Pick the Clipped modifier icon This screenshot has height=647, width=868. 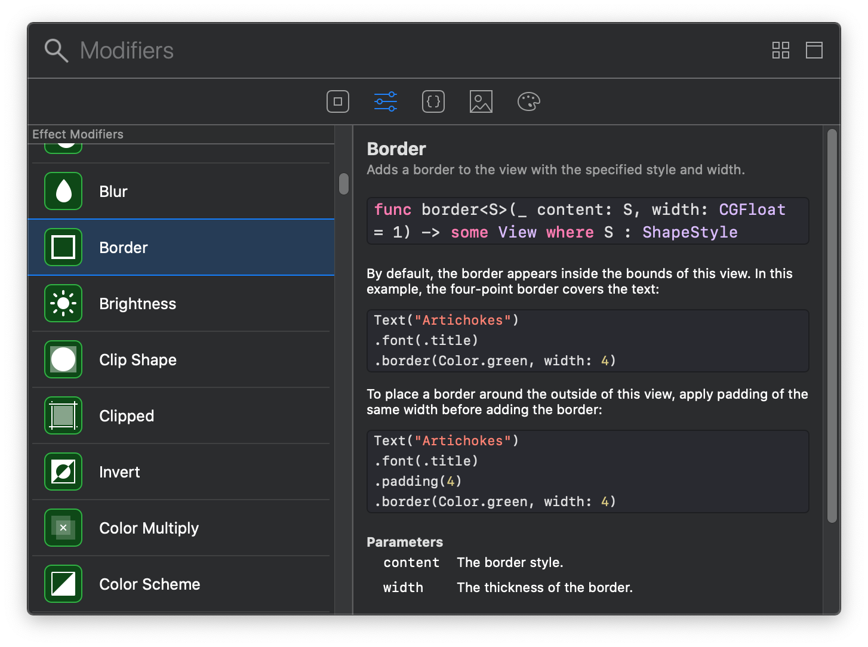(63, 415)
